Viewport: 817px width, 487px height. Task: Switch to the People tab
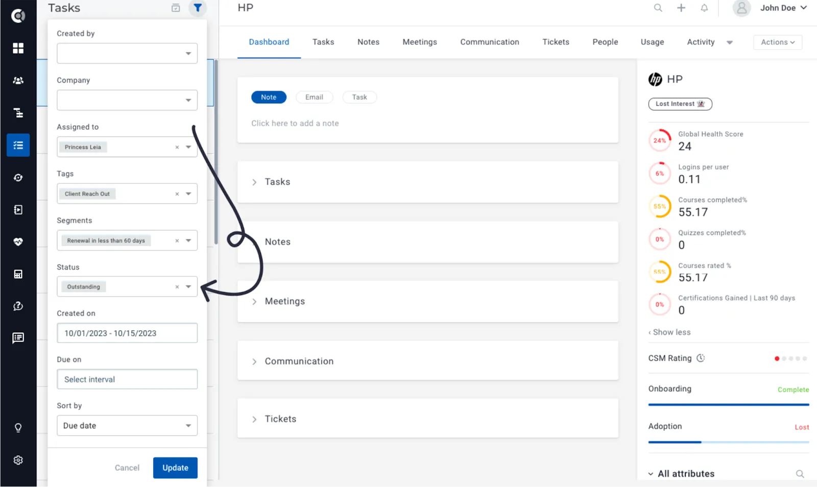605,42
